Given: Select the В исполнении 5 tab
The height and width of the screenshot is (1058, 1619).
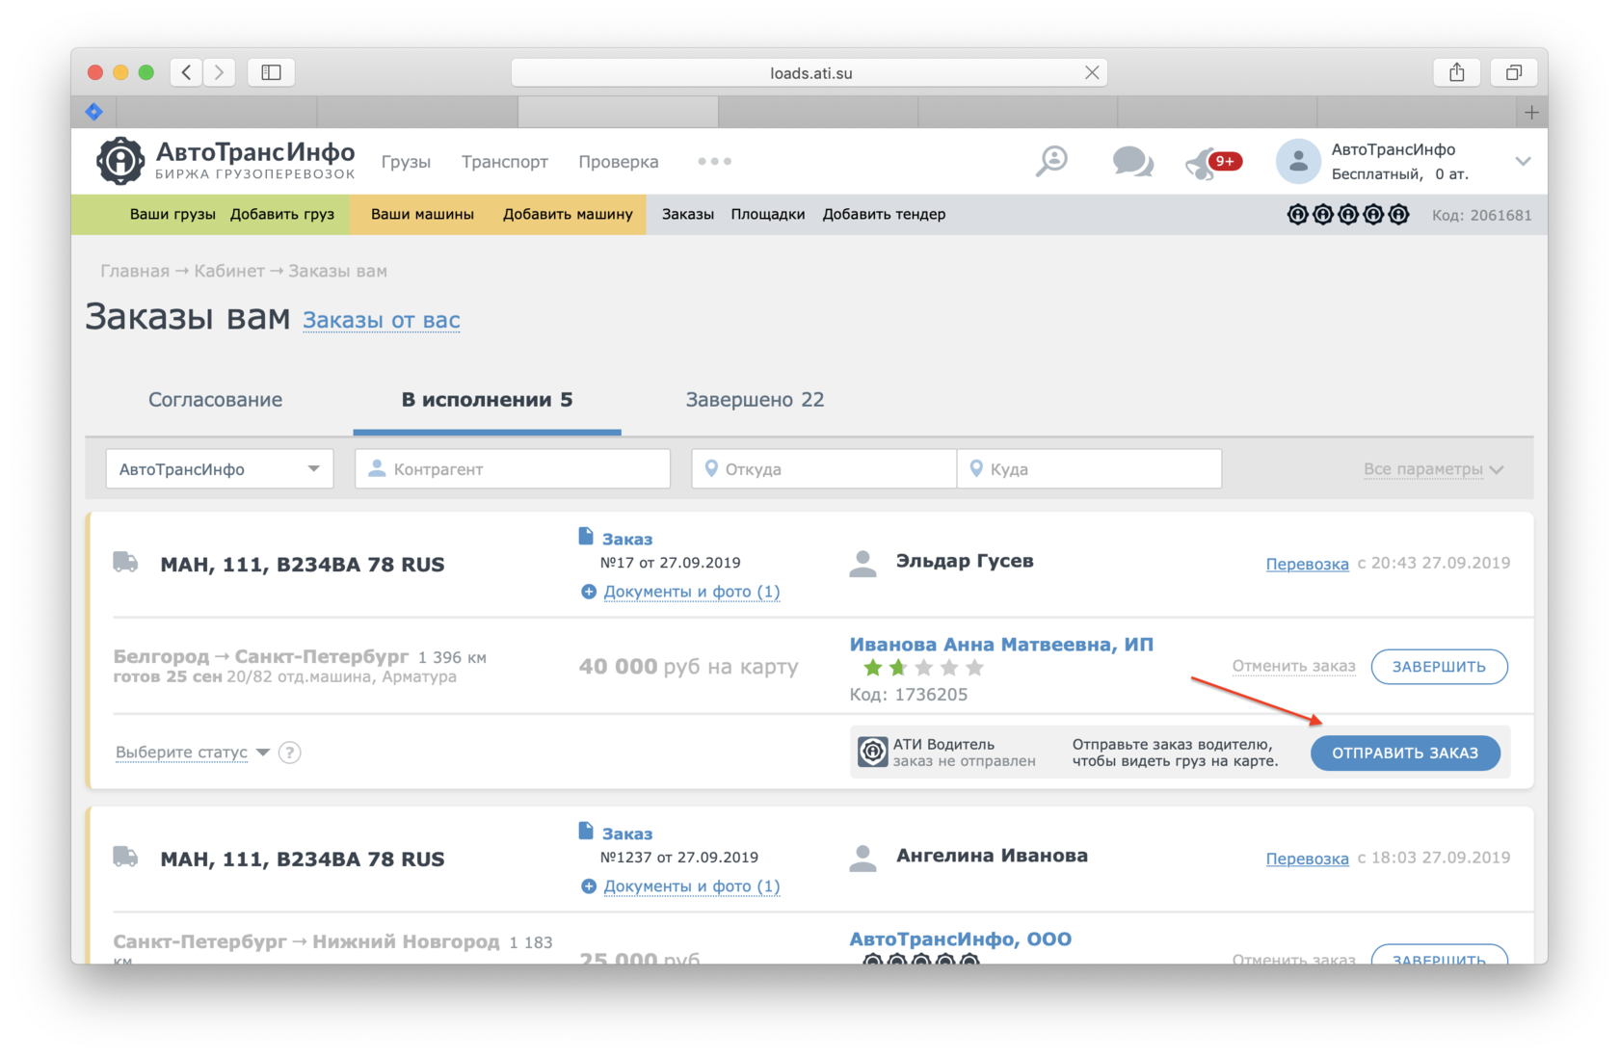Looking at the screenshot, I should coord(487,400).
